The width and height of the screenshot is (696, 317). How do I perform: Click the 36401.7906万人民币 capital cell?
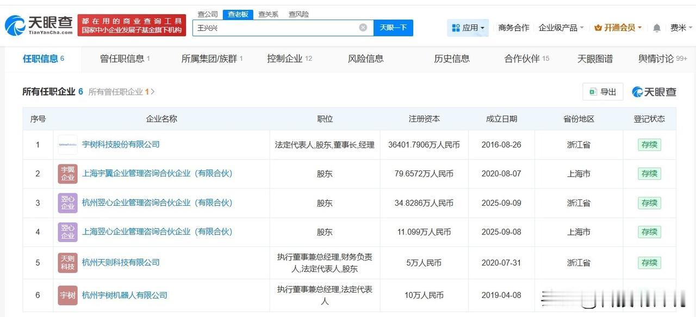tap(424, 145)
